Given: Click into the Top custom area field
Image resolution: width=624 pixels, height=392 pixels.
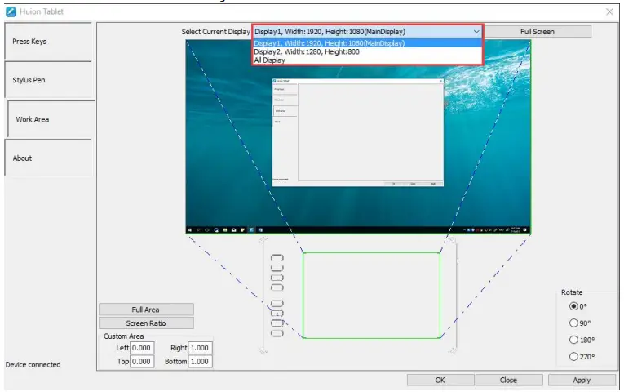Looking at the screenshot, I should pyautogui.click(x=142, y=361).
